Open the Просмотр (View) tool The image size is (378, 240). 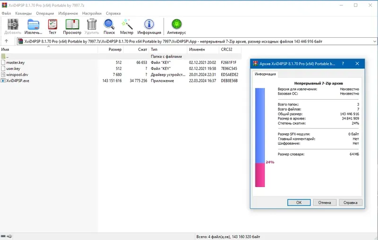(72, 25)
